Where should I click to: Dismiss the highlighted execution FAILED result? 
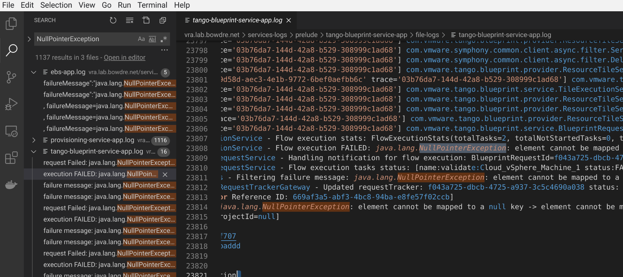pyautogui.click(x=165, y=174)
